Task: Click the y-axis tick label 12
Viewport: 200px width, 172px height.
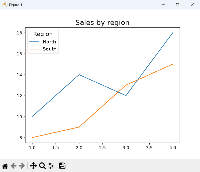Action: click(x=19, y=96)
